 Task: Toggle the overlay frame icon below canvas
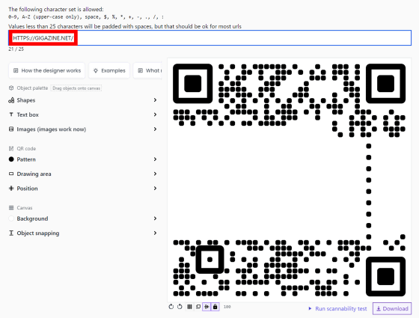click(198, 307)
